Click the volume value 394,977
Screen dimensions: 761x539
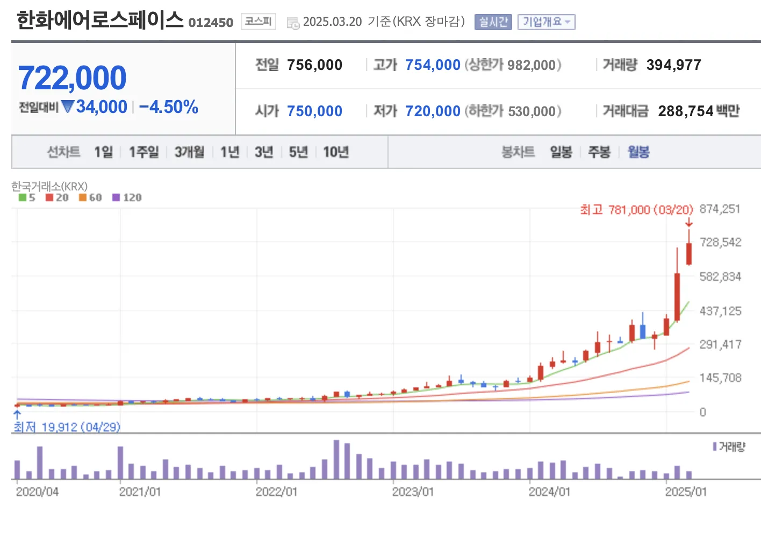tap(674, 65)
